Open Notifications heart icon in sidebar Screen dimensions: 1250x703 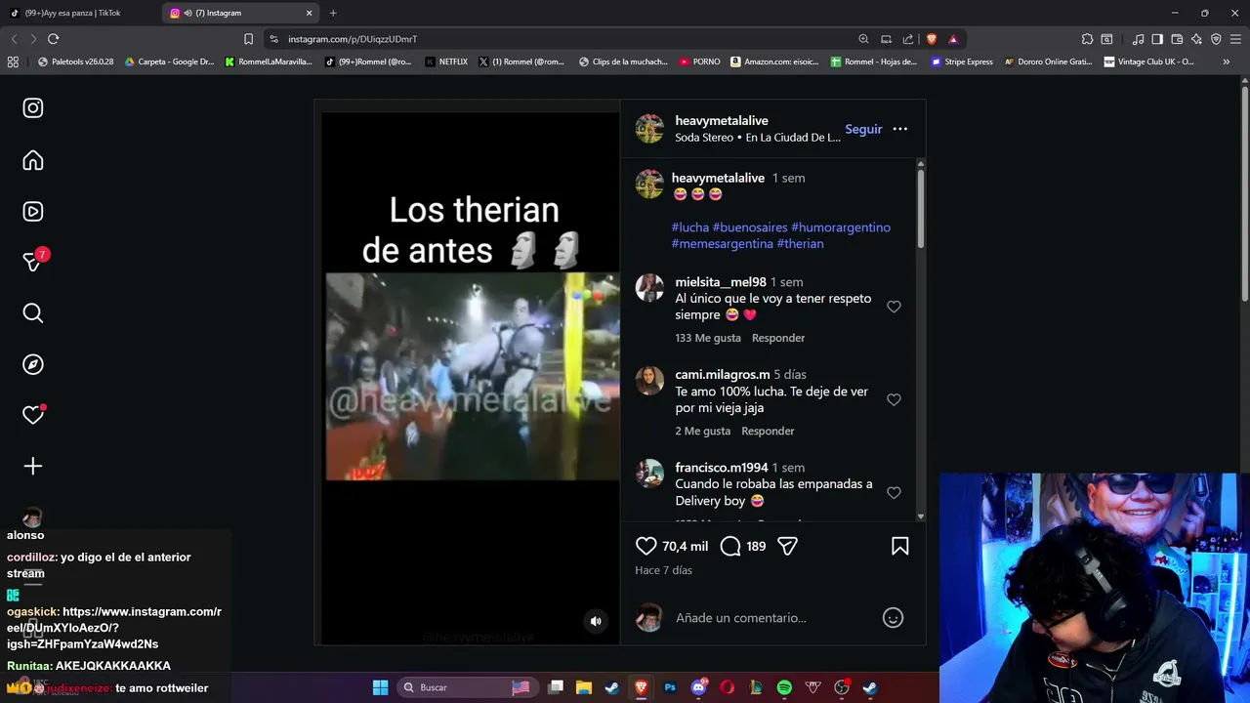(x=33, y=415)
